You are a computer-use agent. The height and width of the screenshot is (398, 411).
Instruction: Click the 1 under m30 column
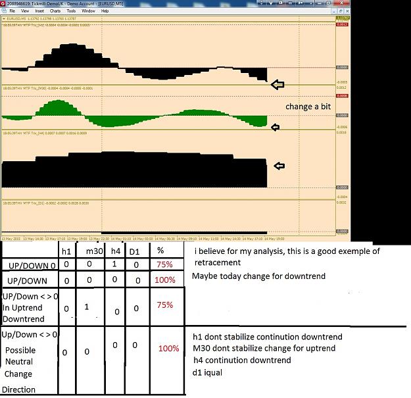87,307
